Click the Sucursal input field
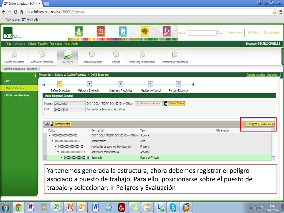284x213 pixels. [70, 104]
